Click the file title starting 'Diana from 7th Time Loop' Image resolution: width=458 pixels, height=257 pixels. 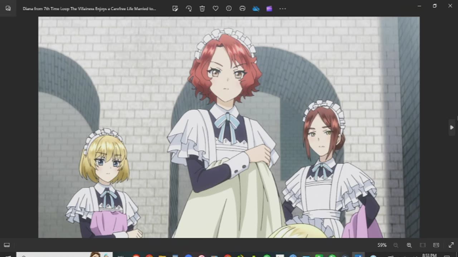point(89,9)
